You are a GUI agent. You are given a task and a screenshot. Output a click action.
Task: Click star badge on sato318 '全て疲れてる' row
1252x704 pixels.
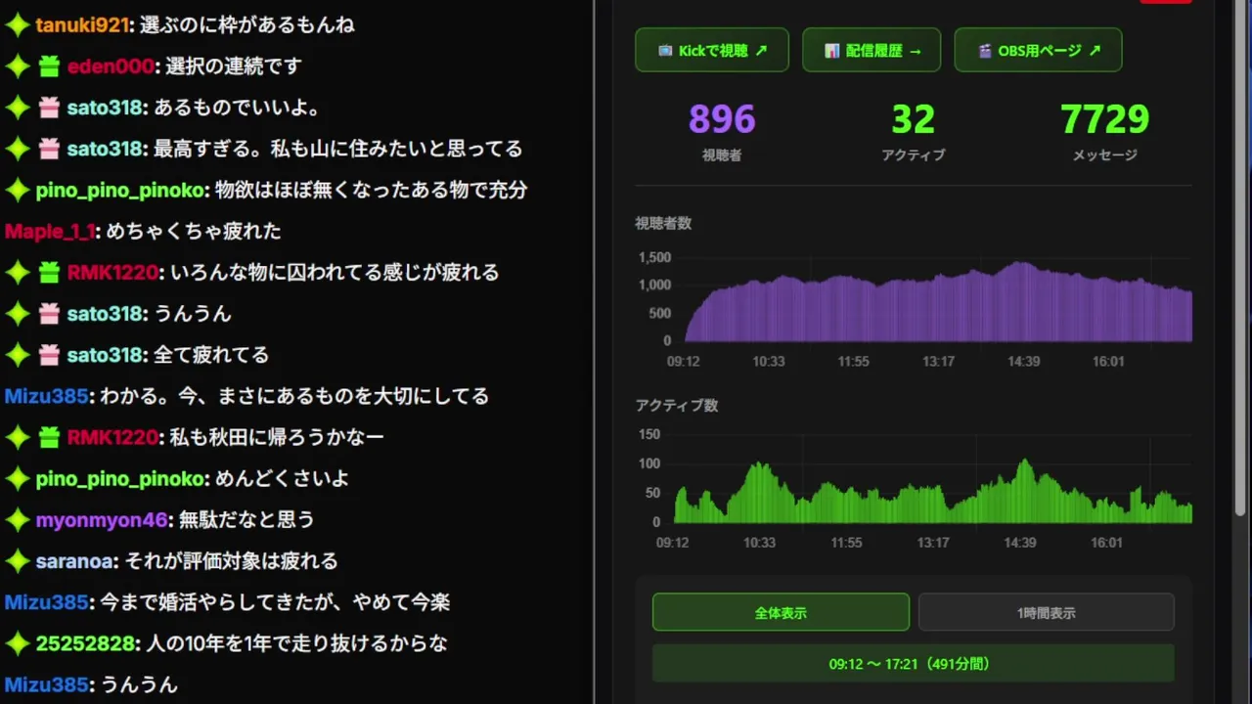17,355
